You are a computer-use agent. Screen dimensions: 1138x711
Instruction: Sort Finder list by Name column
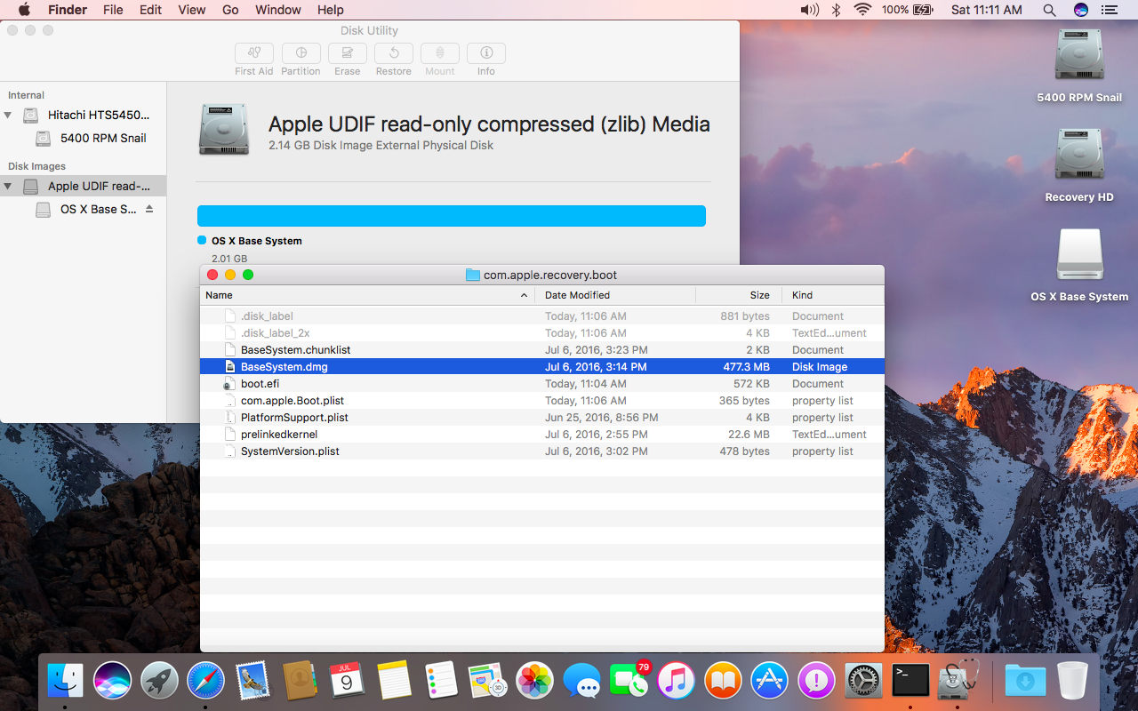(x=369, y=295)
